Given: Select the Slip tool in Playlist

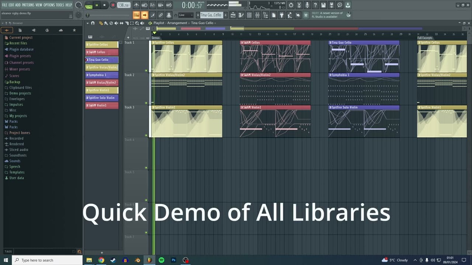Looking at the screenshot, I should (x=121, y=23).
